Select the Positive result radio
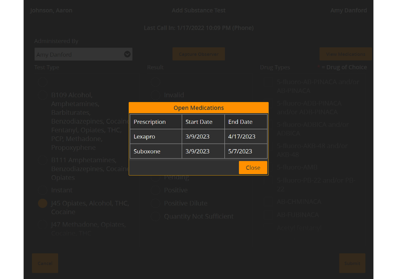The image size is (397, 279). (x=155, y=190)
